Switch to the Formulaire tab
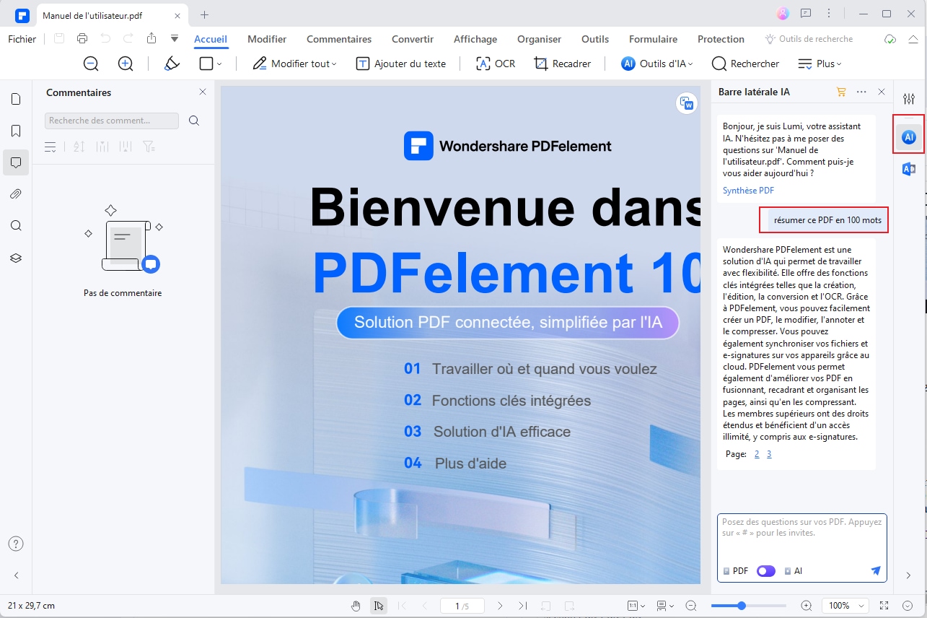927x618 pixels. tap(653, 39)
